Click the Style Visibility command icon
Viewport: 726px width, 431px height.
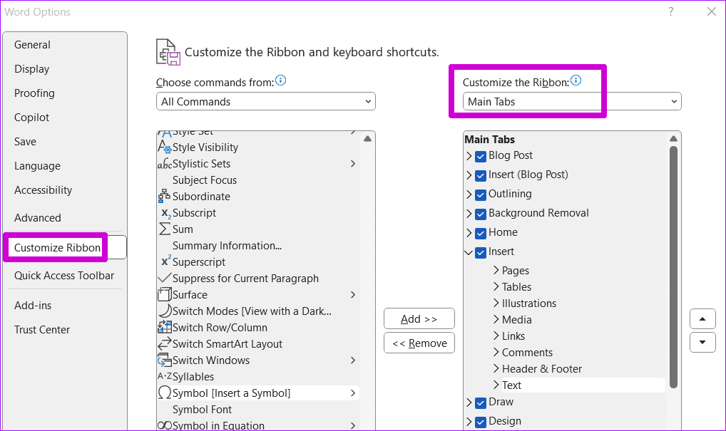[164, 147]
